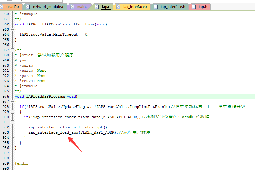Click IAPStructValue.UpdateFlag in the condition
Viewport: 255px width, 170px height.
point(56,107)
